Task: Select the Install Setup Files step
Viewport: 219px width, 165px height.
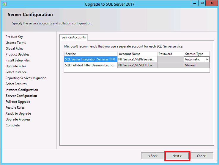Action: coord(18,60)
